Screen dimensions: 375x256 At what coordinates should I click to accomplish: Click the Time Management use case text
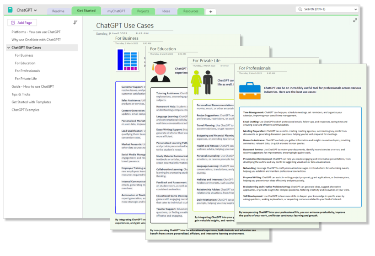(293, 114)
